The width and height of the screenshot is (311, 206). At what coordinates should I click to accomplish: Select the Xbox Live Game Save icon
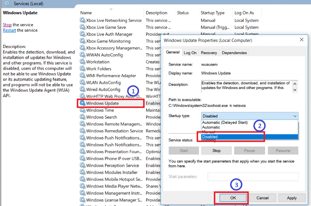click(x=82, y=27)
